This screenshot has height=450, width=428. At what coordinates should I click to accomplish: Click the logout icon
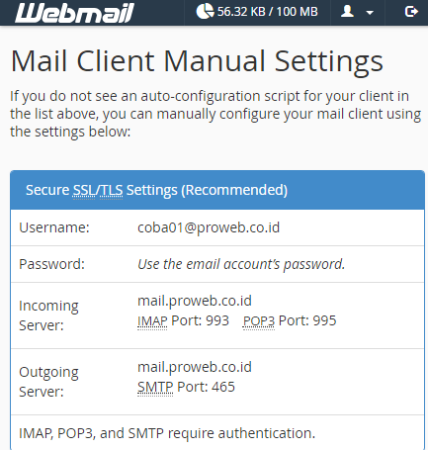point(411,12)
